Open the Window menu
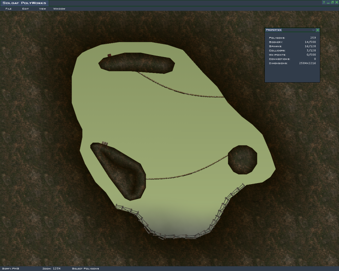339x271 pixels. pyautogui.click(x=59, y=8)
